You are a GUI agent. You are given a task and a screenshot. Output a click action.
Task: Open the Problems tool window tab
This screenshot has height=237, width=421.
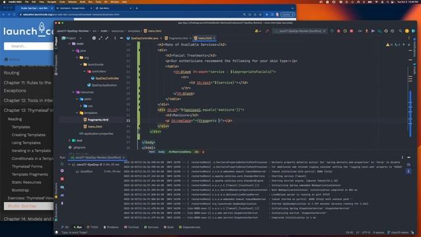pyautogui.click(x=111, y=227)
